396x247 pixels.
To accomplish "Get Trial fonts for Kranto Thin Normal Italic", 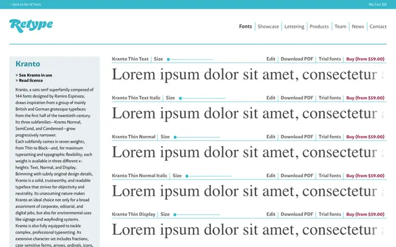I will tap(330, 175).
